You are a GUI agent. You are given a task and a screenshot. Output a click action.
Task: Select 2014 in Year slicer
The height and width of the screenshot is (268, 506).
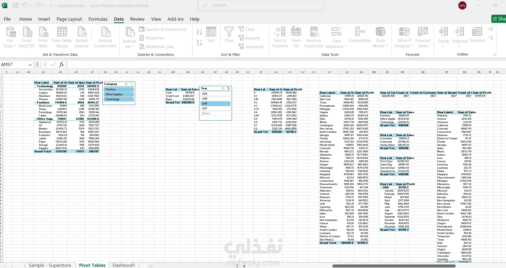(x=216, y=94)
